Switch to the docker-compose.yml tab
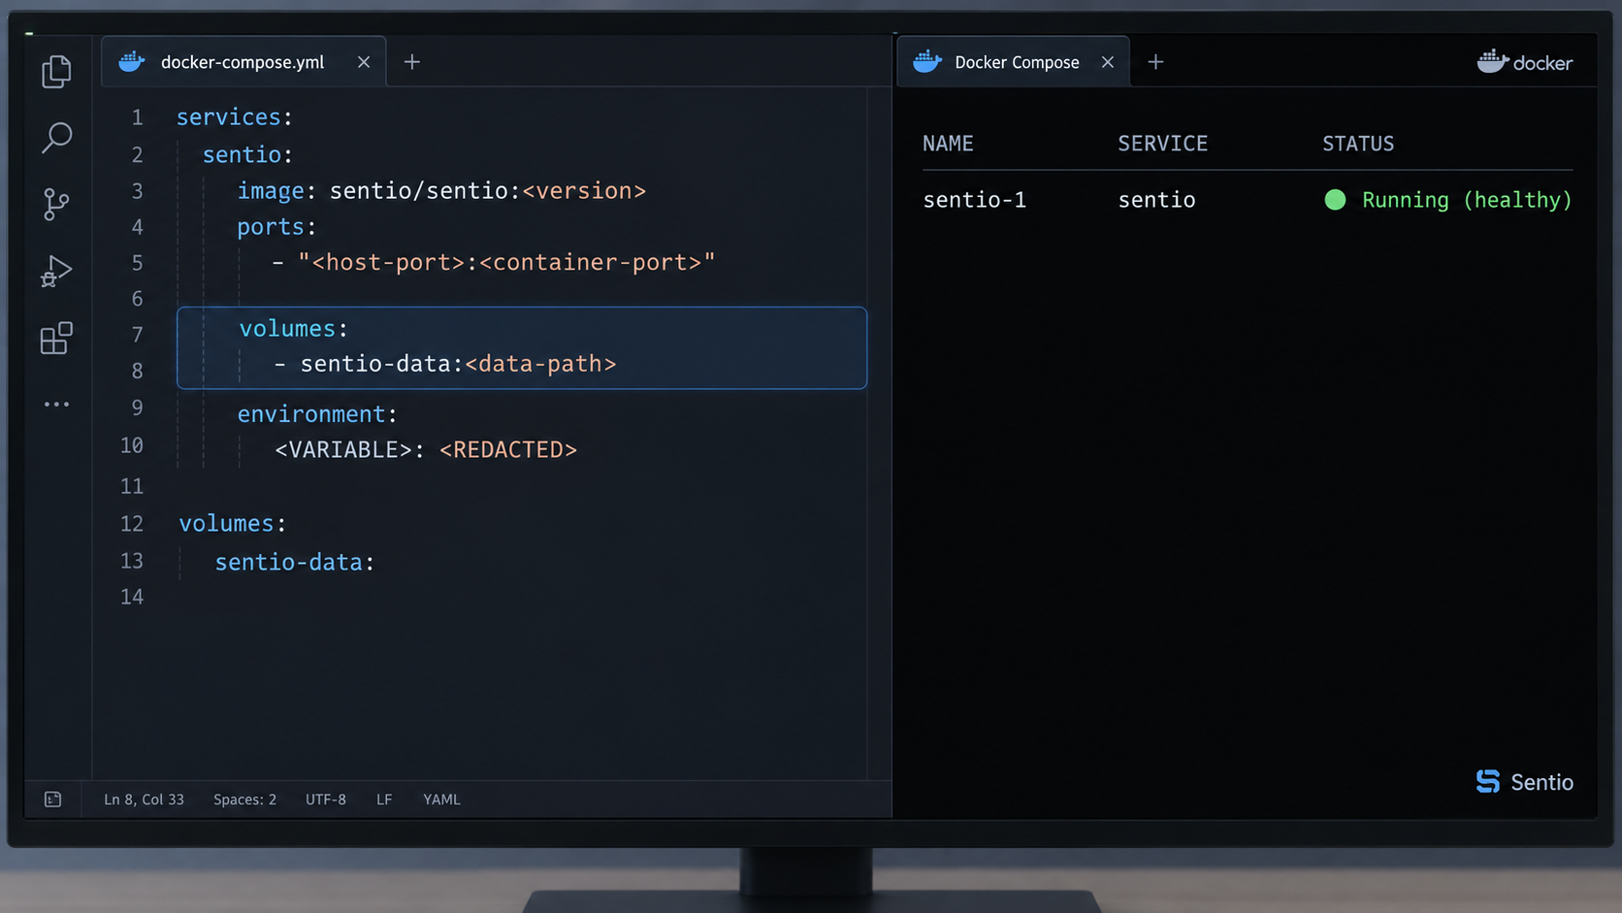 coord(243,62)
